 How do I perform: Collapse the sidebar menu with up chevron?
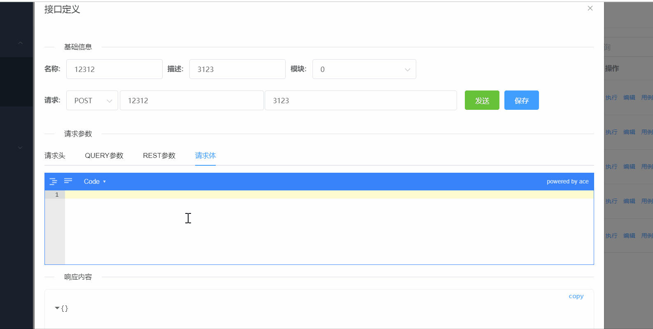pyautogui.click(x=20, y=43)
